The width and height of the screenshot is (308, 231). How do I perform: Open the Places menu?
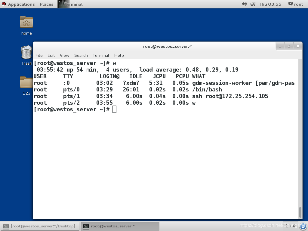tap(46, 4)
